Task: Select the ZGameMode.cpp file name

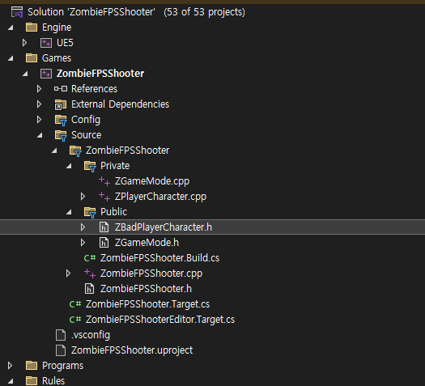Action: coord(152,181)
